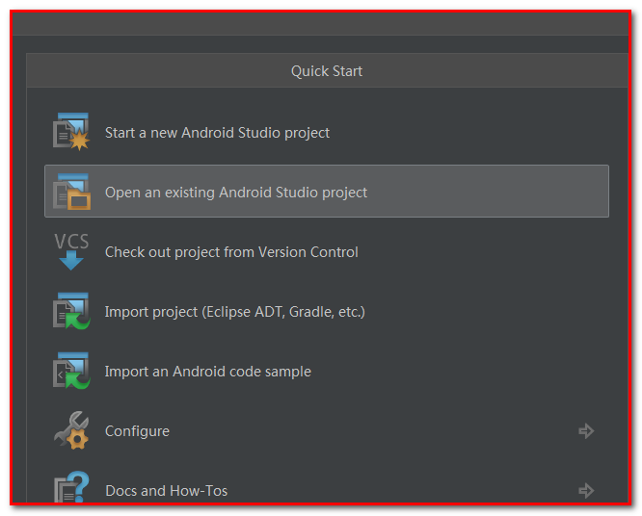Click the Quick Start panel header

327,71
